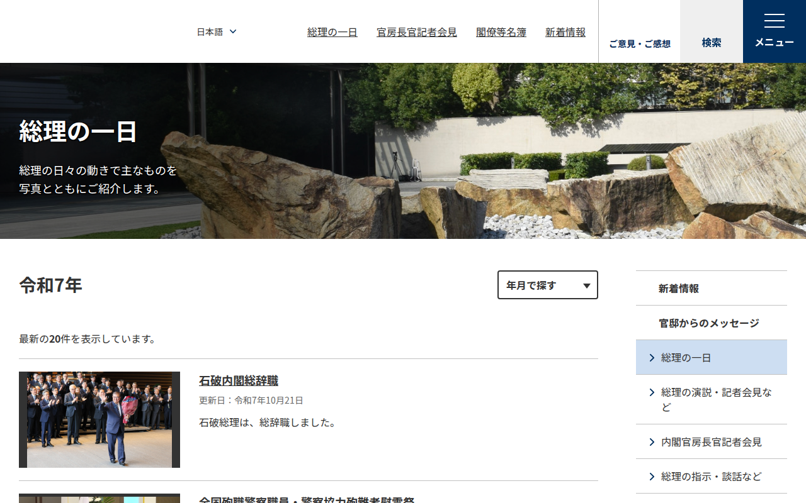Open 新着情報 in the top navigation
This screenshot has height=503, width=806.
coord(565,32)
